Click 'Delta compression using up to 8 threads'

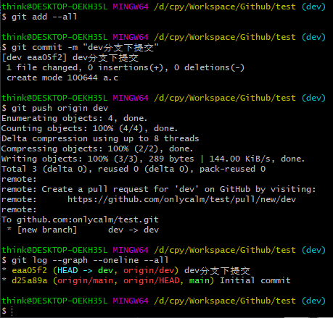click(100, 138)
